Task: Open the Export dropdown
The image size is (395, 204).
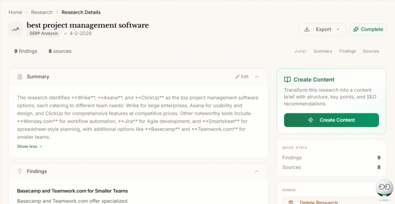Action: coord(322,29)
